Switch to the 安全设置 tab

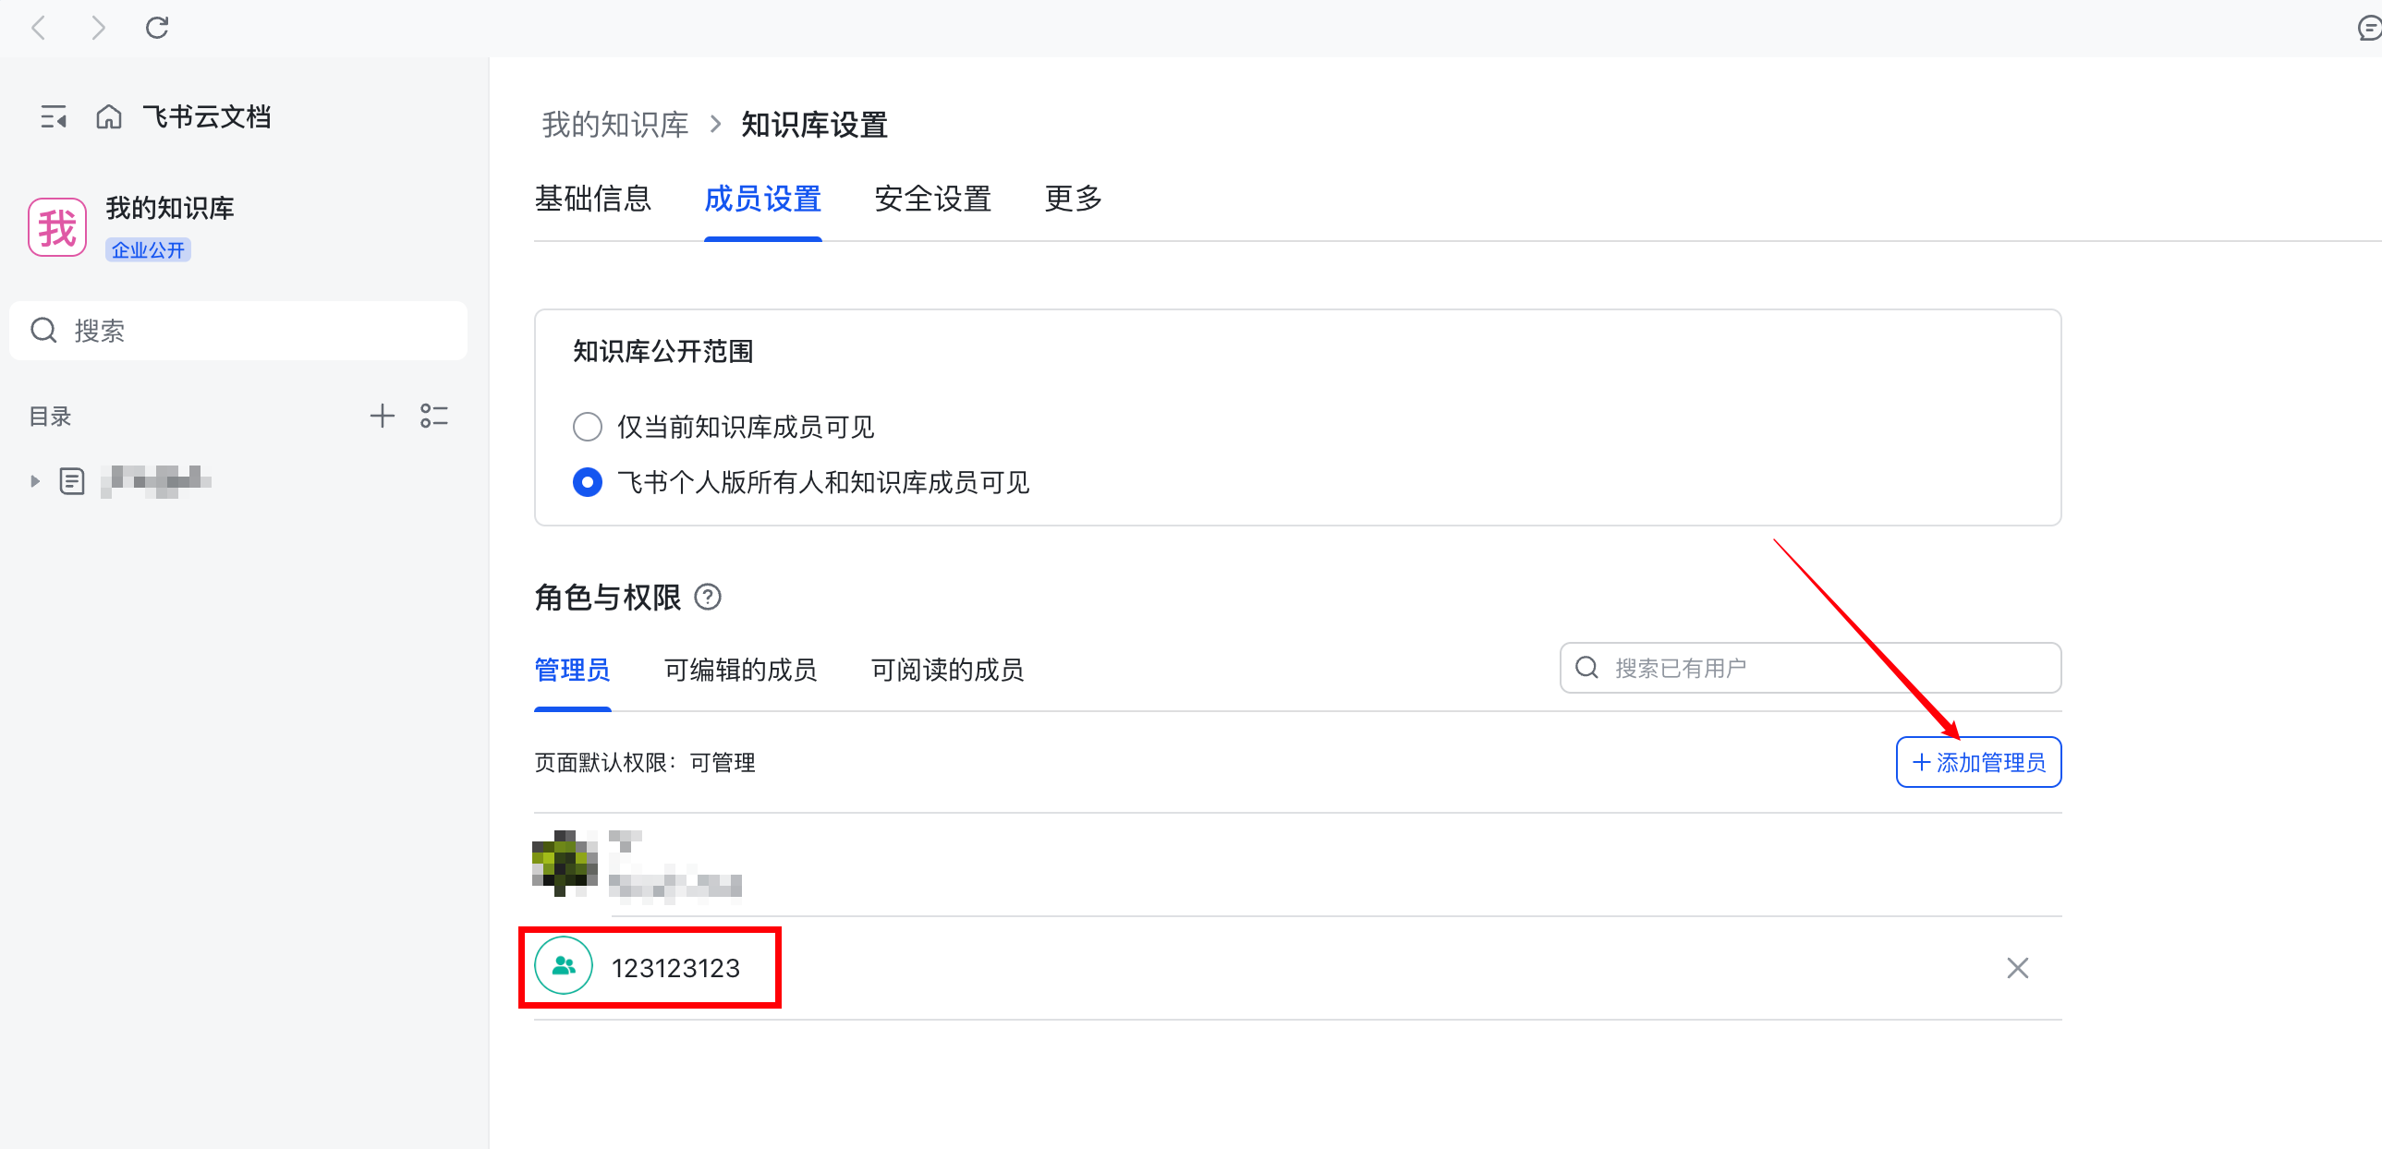pos(932,199)
